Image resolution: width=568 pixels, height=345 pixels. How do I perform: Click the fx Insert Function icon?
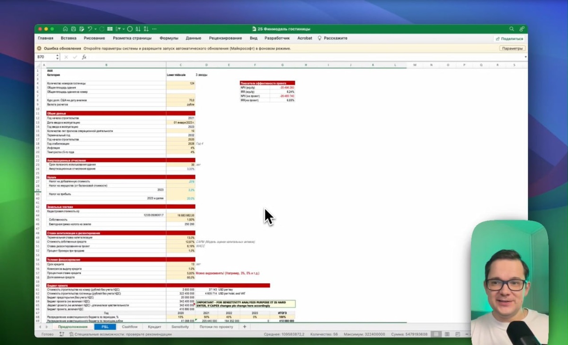[84, 57]
